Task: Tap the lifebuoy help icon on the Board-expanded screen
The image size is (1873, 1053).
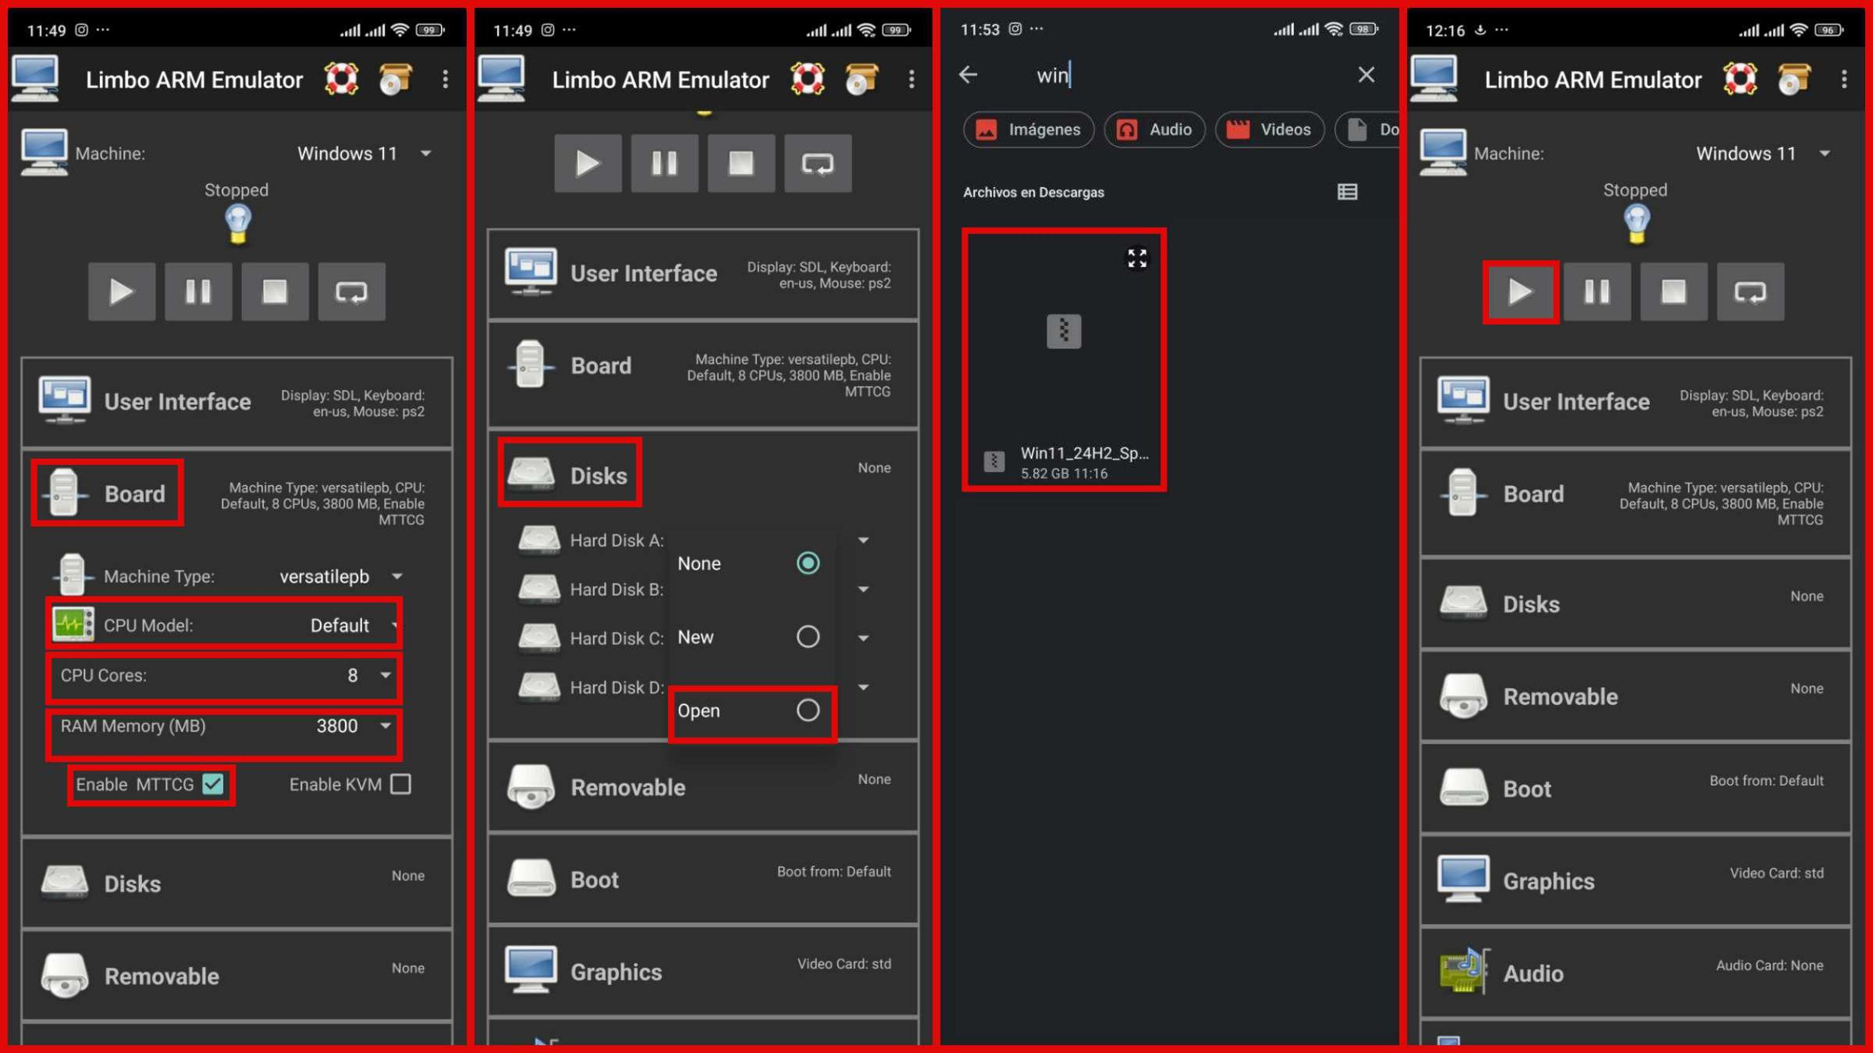Action: pyautogui.click(x=341, y=78)
